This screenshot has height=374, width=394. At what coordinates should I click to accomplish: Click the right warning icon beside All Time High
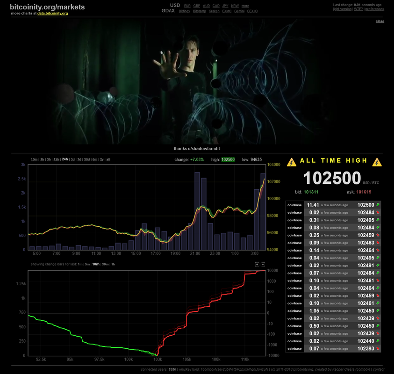tap(377, 162)
